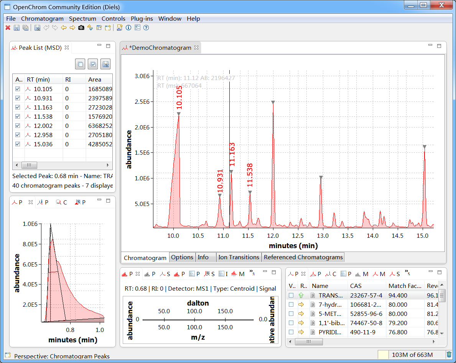The image size is (456, 363).
Task: Open the Spectrum menu
Action: point(82,19)
